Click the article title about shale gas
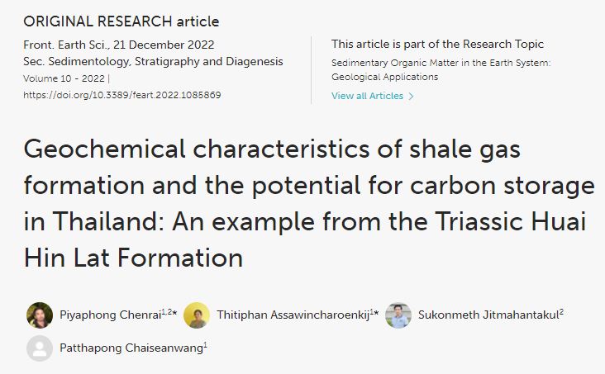The image size is (605, 374). (x=308, y=203)
